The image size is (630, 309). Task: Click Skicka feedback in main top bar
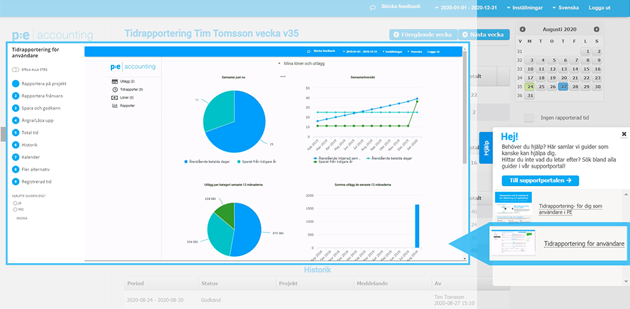[401, 7]
